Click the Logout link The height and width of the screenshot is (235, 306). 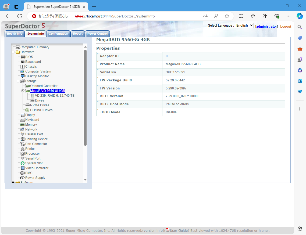(286, 27)
